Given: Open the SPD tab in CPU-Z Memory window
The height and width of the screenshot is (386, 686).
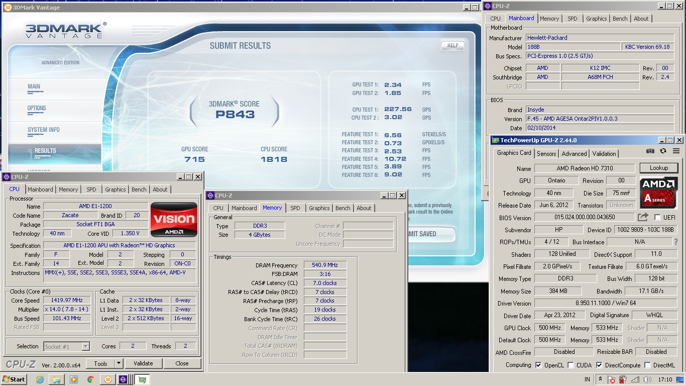Looking at the screenshot, I should (x=295, y=208).
